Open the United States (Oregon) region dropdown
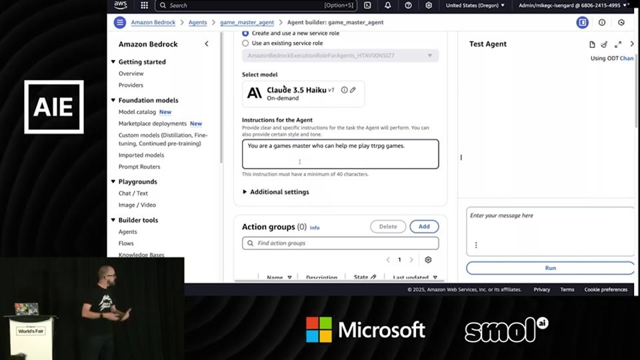Screen dimensions: 640x360 point(475,5)
